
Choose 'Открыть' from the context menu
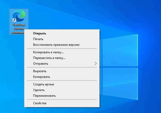pyautogui.click(x=62, y=33)
